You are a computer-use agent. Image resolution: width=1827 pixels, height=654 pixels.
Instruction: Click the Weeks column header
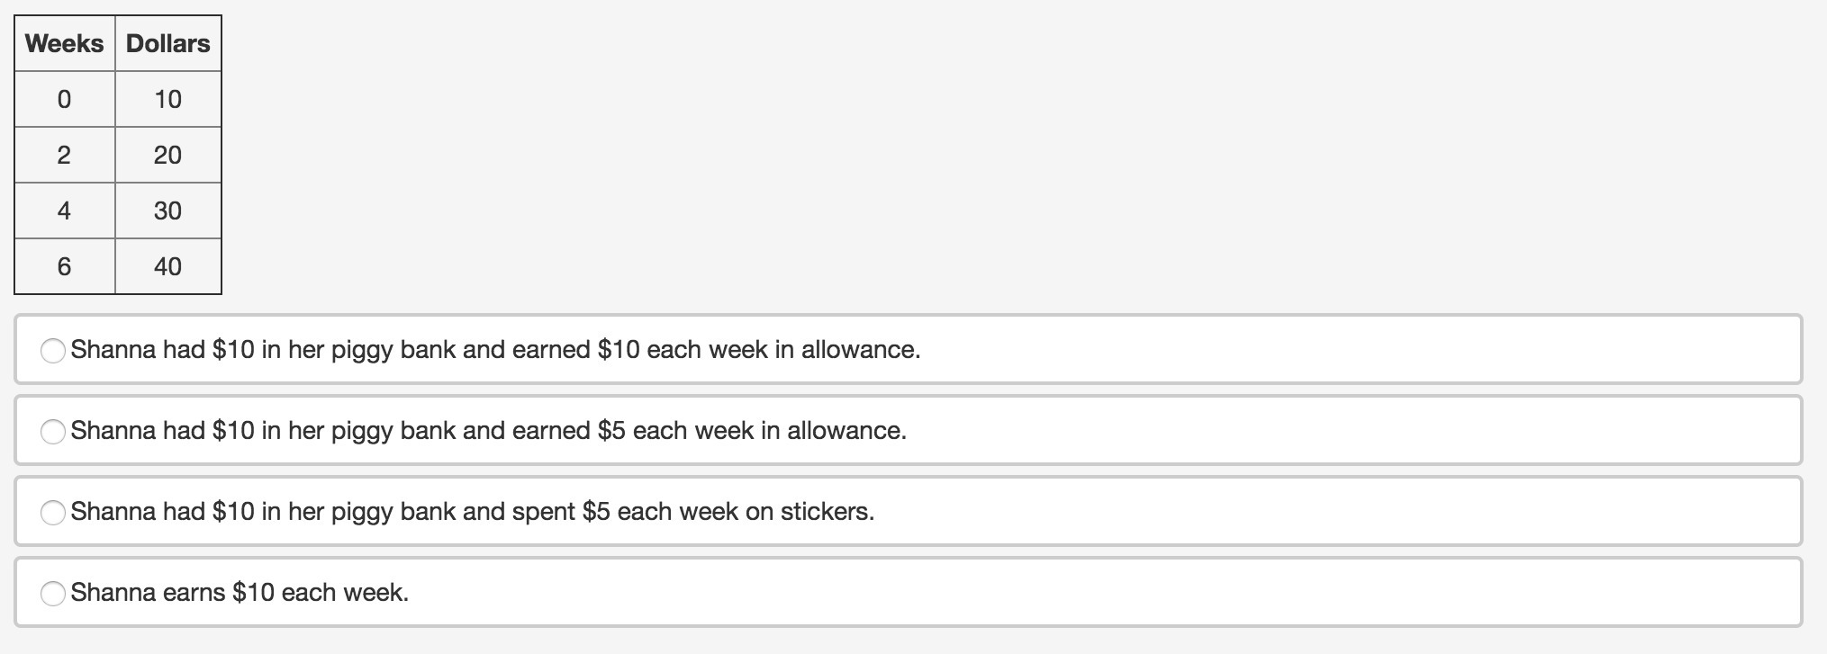(x=65, y=43)
